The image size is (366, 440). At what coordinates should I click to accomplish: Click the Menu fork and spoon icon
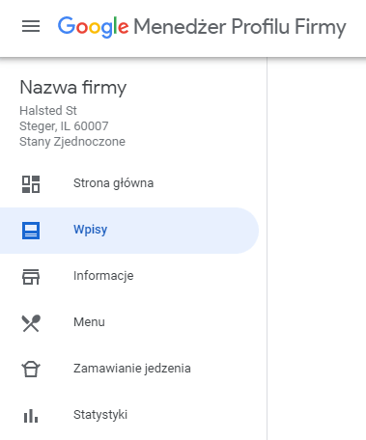(x=31, y=323)
